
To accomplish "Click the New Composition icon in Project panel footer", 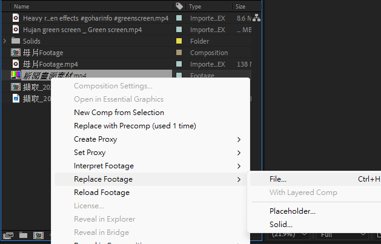I will [38, 235].
